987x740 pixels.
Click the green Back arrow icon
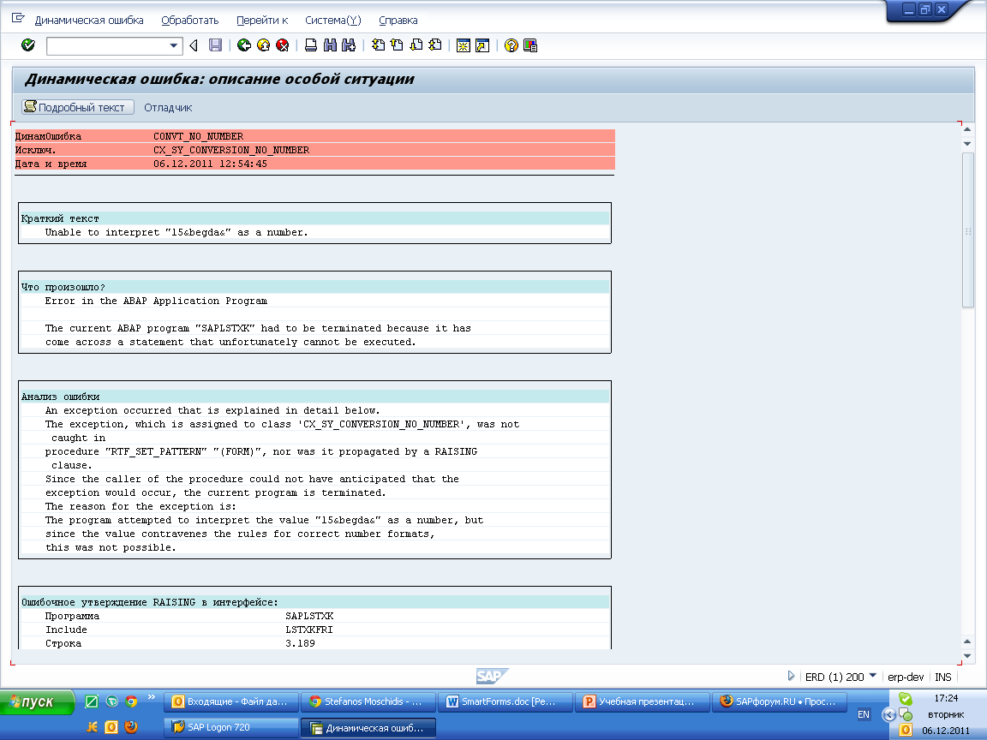tap(244, 45)
